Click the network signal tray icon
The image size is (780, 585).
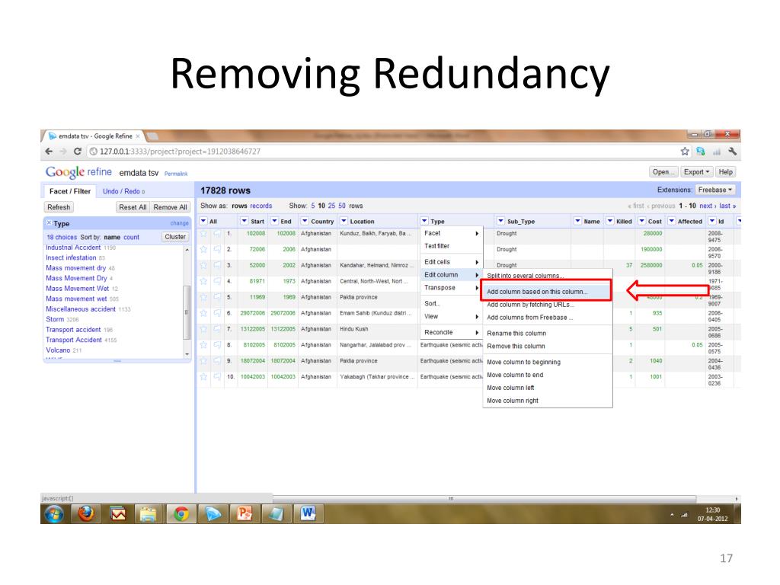[x=684, y=514]
